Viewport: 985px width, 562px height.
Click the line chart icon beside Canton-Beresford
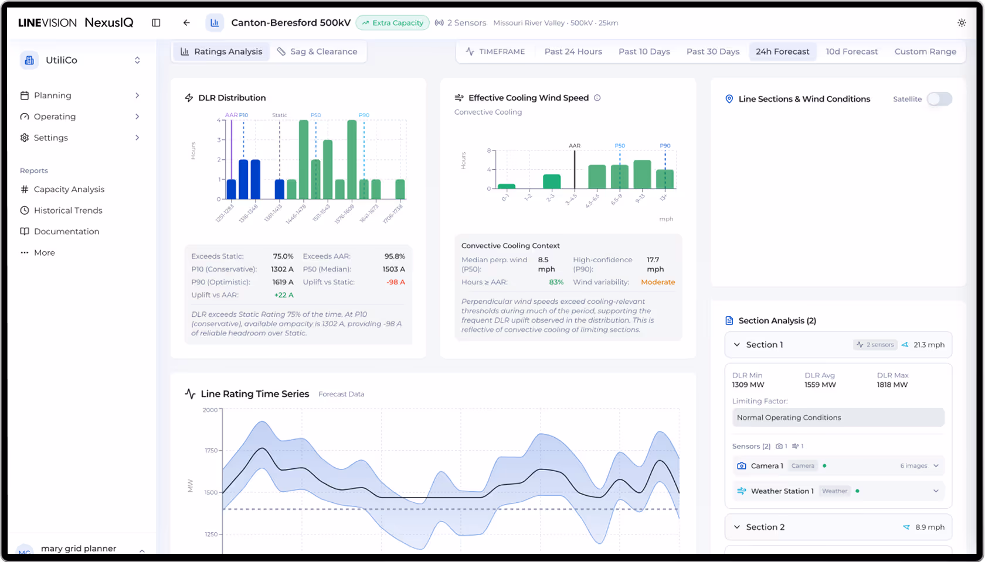(x=215, y=23)
